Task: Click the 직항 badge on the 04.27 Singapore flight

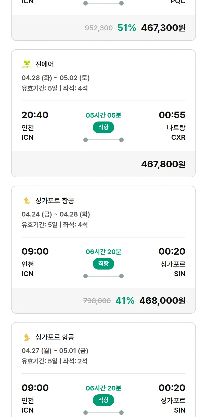Action: pos(103,400)
